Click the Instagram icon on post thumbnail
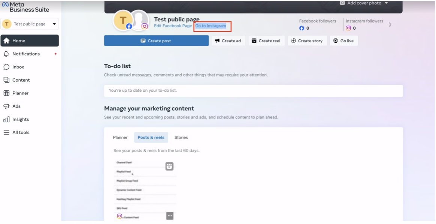Screen dimensions: 436x224 119,216
